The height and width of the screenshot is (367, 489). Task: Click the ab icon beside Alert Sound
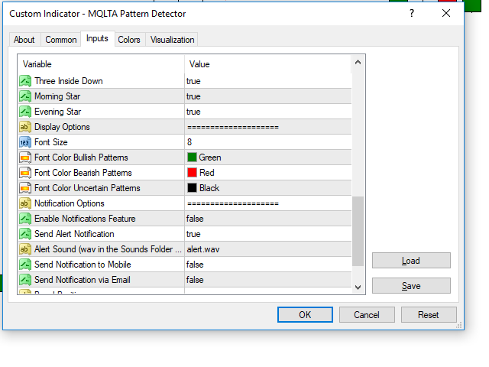click(x=25, y=249)
